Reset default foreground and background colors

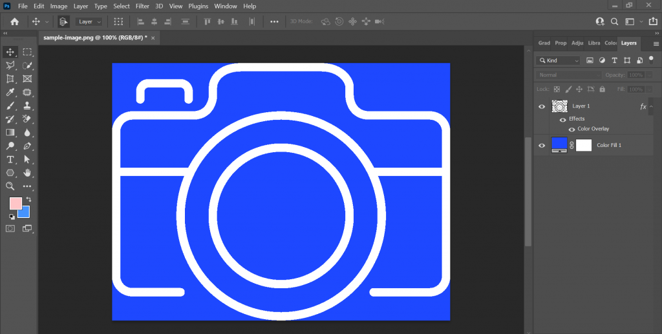click(x=12, y=217)
